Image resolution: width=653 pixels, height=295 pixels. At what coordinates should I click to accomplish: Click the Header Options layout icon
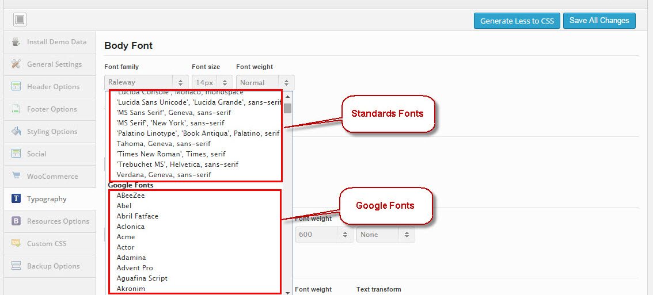16,86
